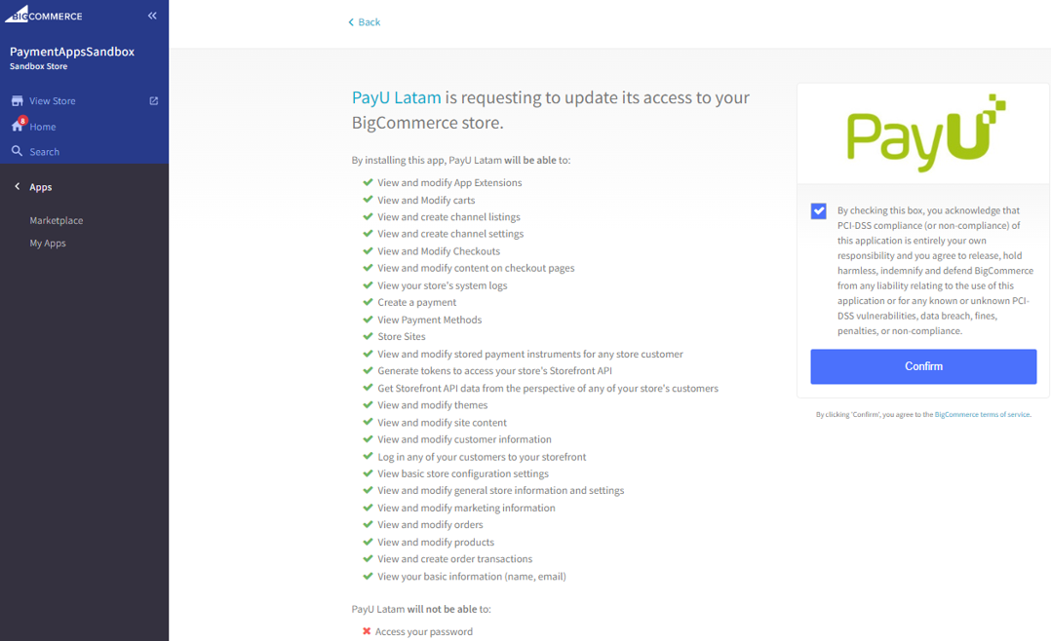Go back using the Back chevron
The image size is (1051, 641).
[351, 22]
